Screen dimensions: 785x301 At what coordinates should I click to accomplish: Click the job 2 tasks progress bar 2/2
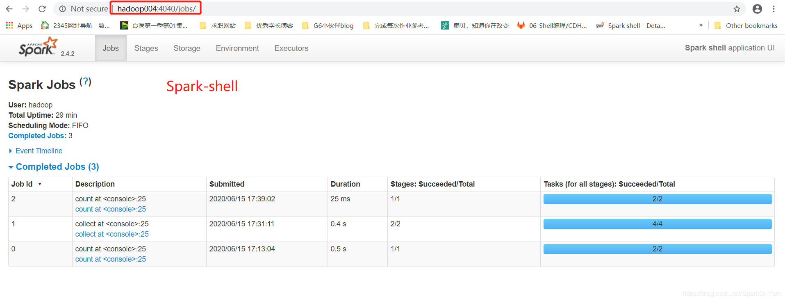(x=658, y=199)
